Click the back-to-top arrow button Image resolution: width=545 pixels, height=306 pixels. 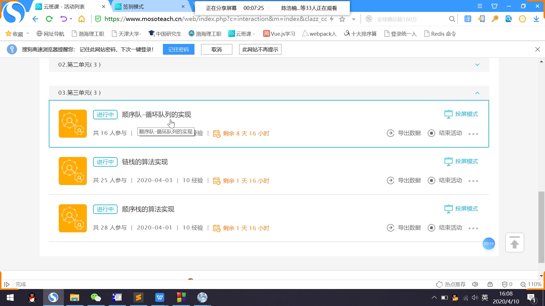[x=515, y=243]
